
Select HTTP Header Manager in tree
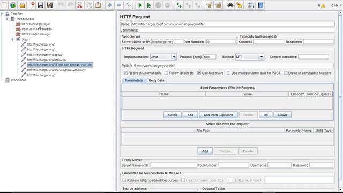click(x=36, y=34)
